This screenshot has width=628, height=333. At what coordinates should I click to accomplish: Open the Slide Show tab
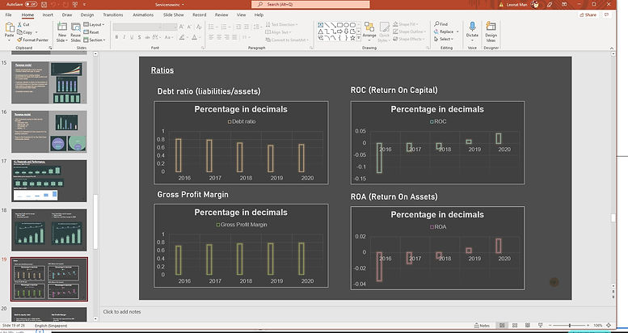(174, 15)
